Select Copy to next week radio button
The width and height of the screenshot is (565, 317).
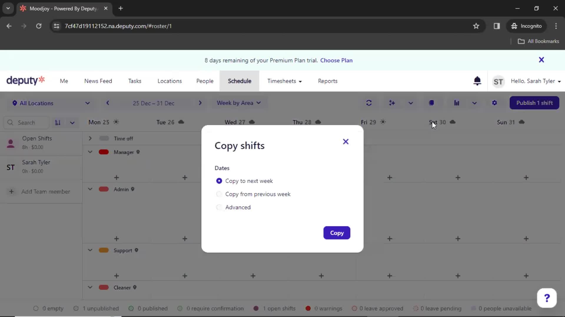point(218,181)
